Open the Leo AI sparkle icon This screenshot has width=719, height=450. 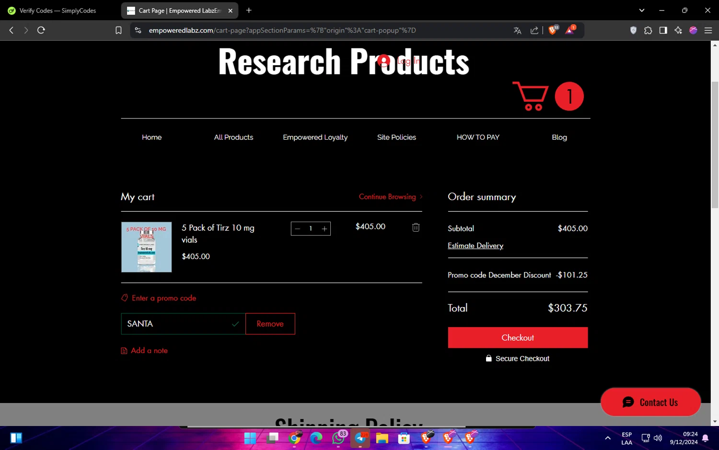pyautogui.click(x=678, y=30)
